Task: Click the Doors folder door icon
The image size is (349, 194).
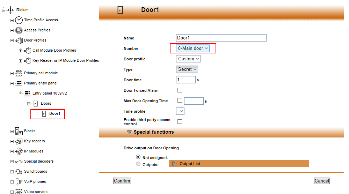Action: (36, 103)
